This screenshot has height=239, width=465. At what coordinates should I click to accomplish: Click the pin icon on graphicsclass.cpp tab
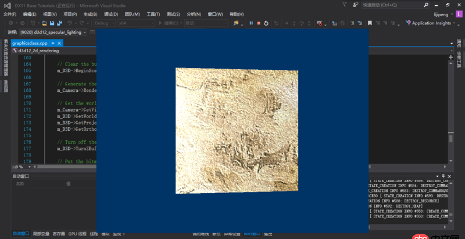point(53,43)
